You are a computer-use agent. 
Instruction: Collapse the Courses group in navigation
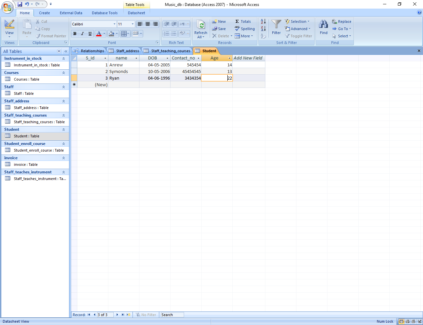point(63,73)
